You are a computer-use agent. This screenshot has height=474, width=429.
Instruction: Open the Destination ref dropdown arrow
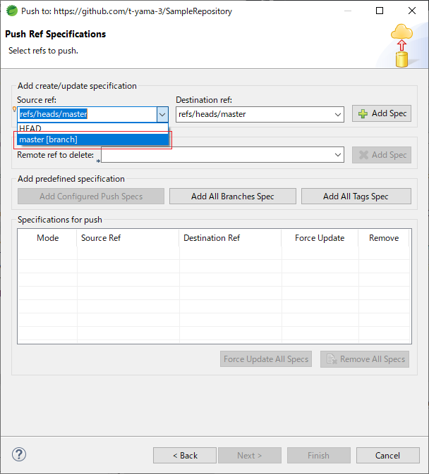337,115
